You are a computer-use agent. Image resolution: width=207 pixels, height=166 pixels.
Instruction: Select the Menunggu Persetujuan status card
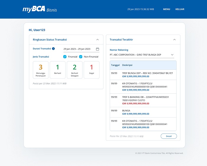(41, 70)
